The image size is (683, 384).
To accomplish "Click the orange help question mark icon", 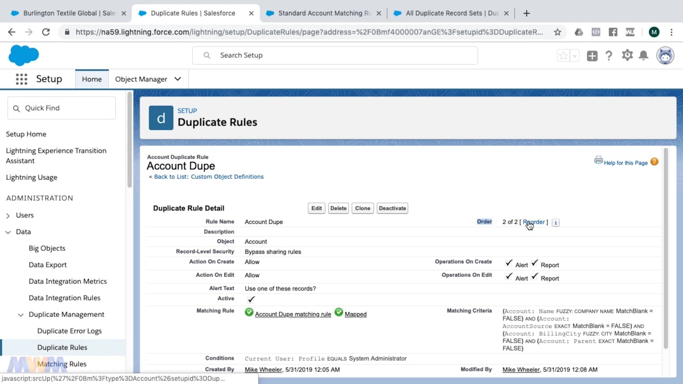I will coord(654,162).
